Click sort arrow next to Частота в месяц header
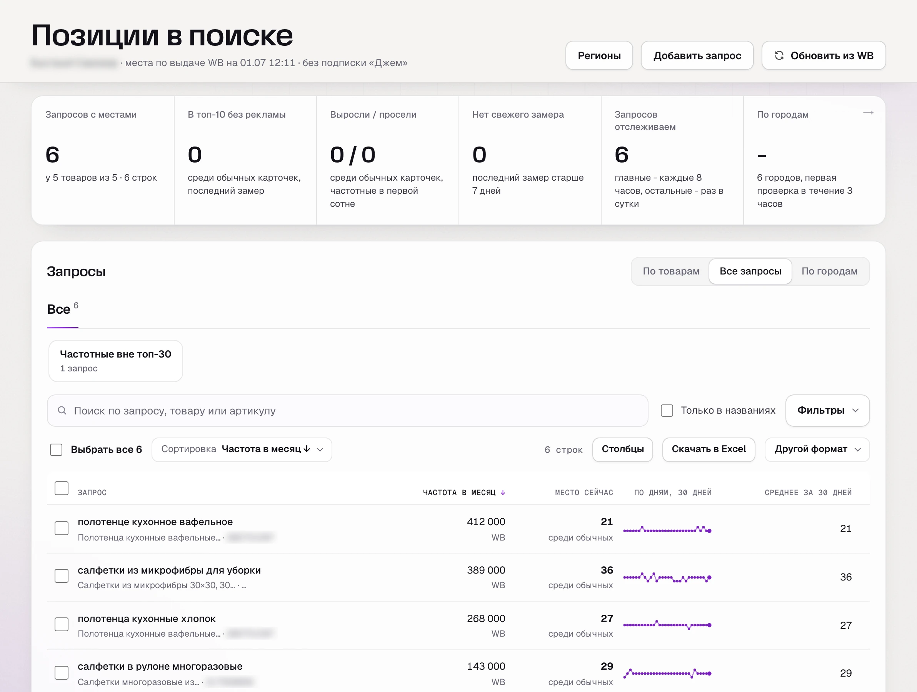917x692 pixels. tap(503, 492)
